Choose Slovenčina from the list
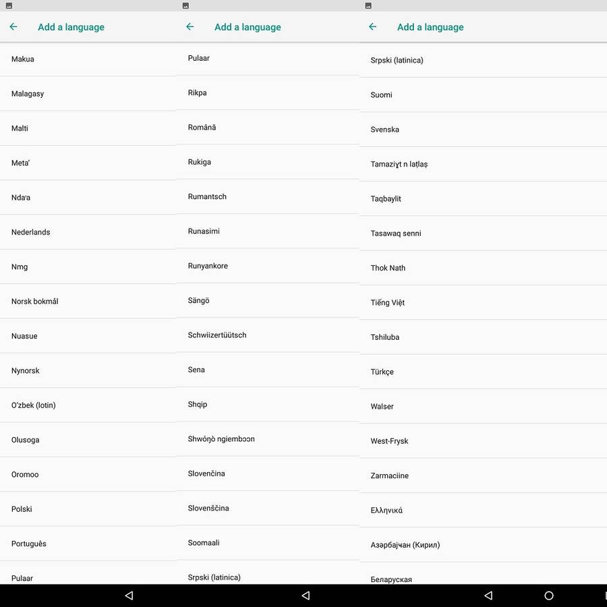Image resolution: width=607 pixels, height=607 pixels. click(206, 473)
